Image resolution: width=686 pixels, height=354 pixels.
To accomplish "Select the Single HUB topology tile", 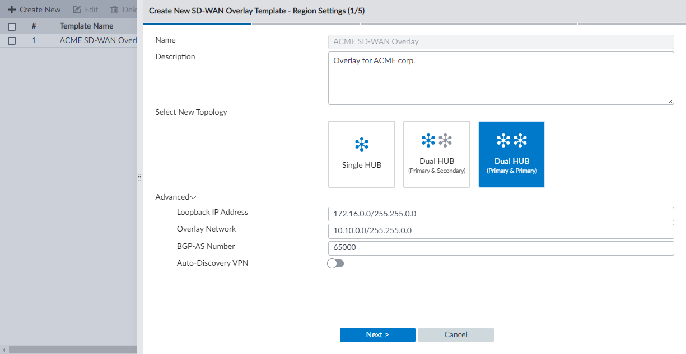I will pos(361,154).
